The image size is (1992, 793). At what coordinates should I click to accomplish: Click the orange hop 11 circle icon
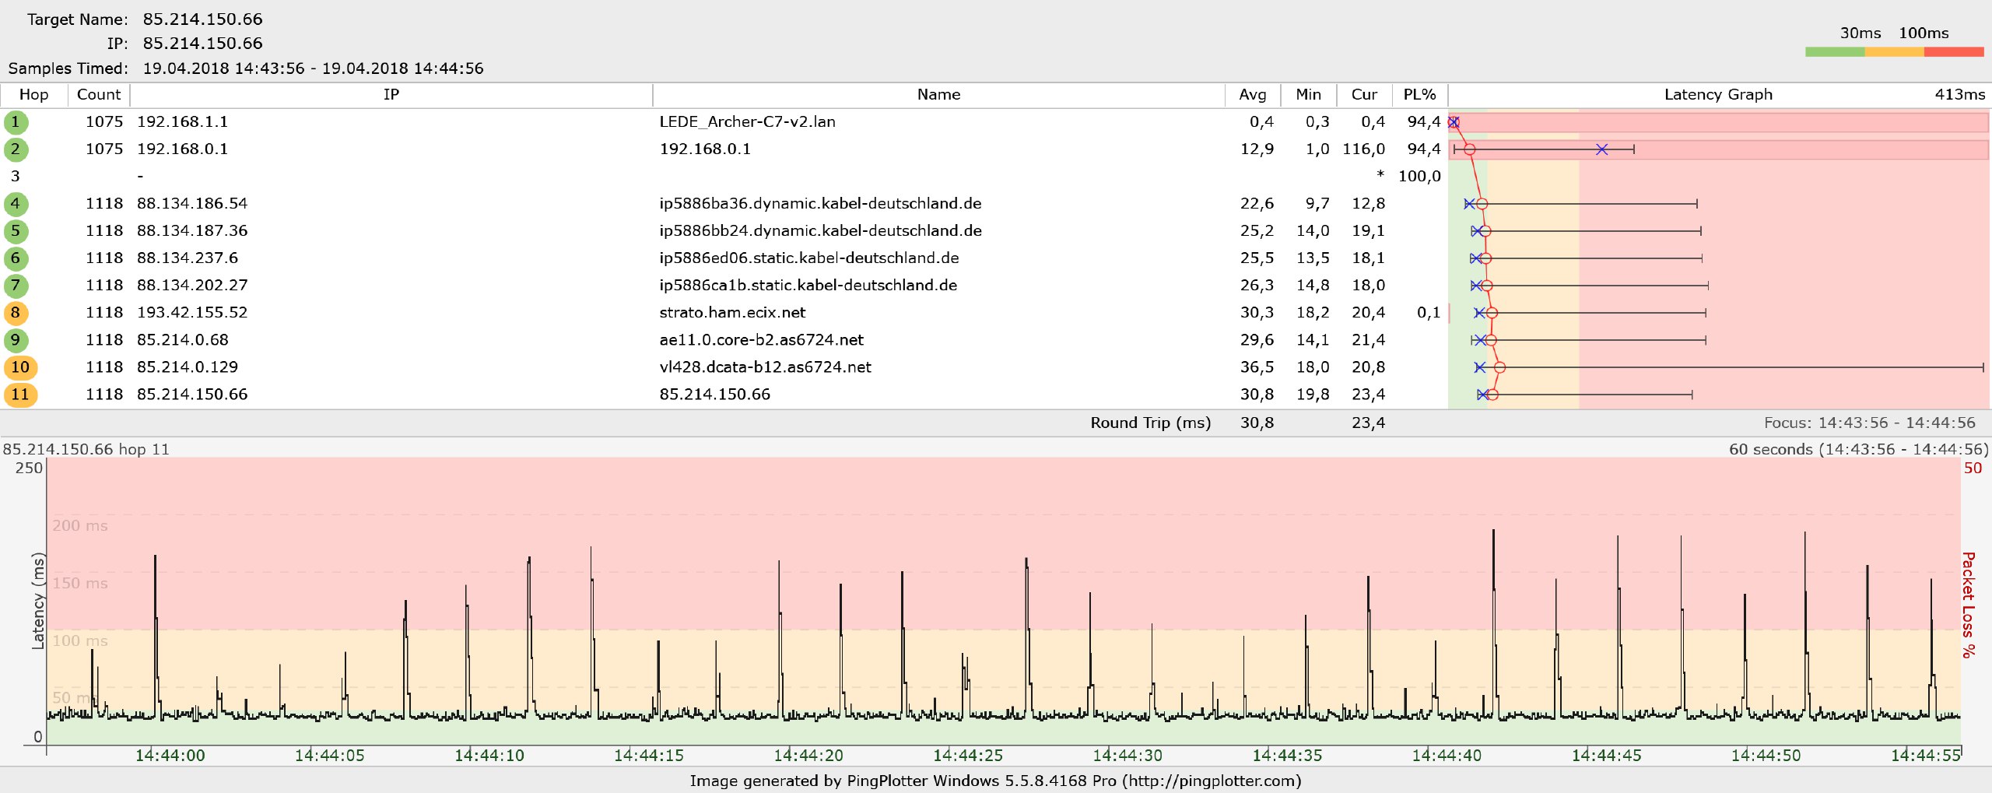20,395
